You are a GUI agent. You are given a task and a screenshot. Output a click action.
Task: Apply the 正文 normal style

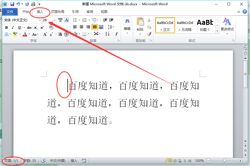pyautogui.click(x=165, y=25)
